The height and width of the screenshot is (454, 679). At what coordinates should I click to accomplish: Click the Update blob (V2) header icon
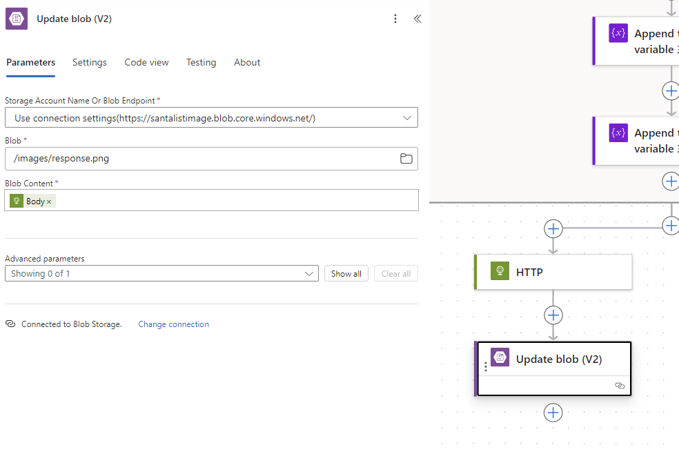point(16,18)
